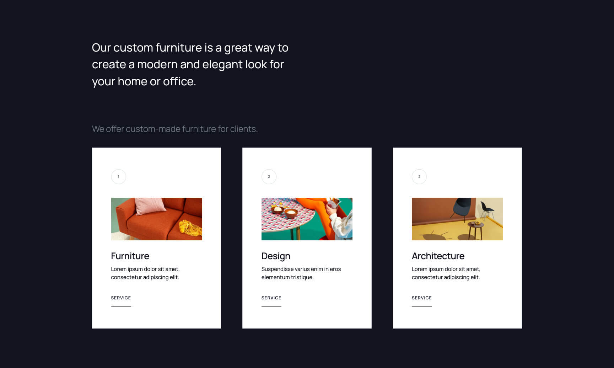Click the Furniture card title
614x368 pixels.
pyautogui.click(x=130, y=256)
